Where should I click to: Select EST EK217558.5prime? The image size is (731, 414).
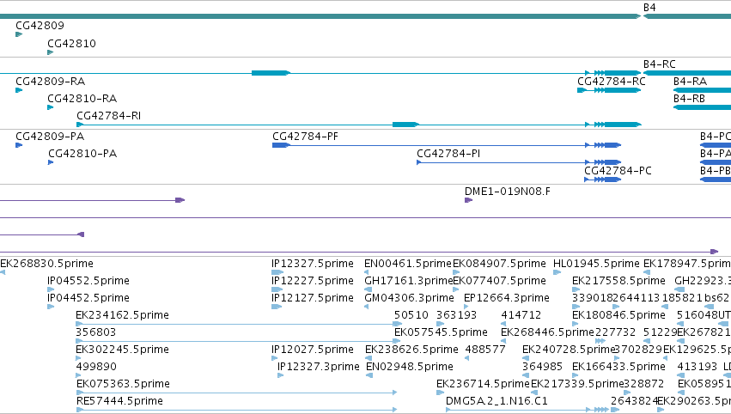(618, 281)
